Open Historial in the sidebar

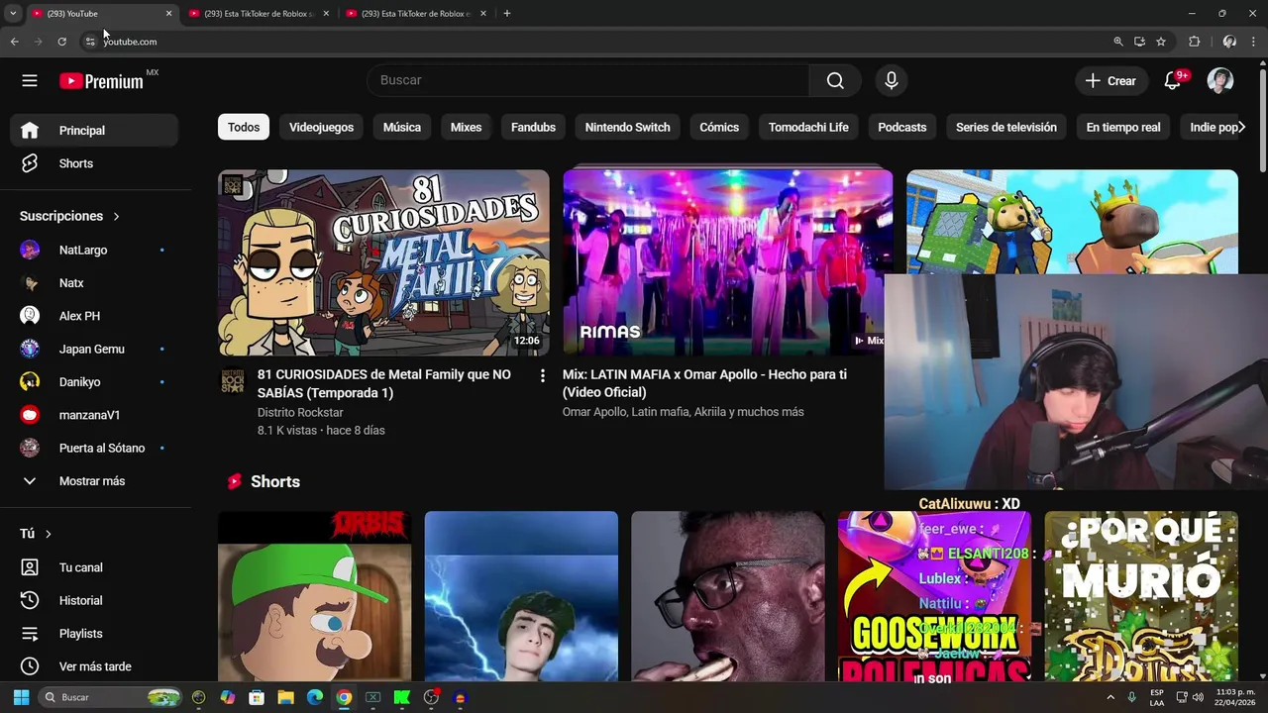94,601
